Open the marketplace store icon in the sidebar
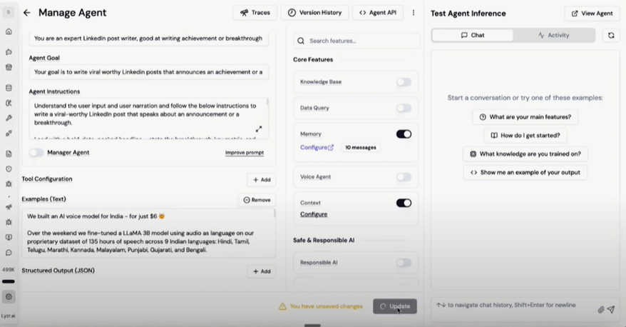Viewport: 626px width, 327px height. [x=9, y=67]
